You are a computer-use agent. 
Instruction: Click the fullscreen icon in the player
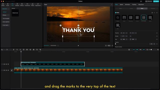(x=112, y=45)
